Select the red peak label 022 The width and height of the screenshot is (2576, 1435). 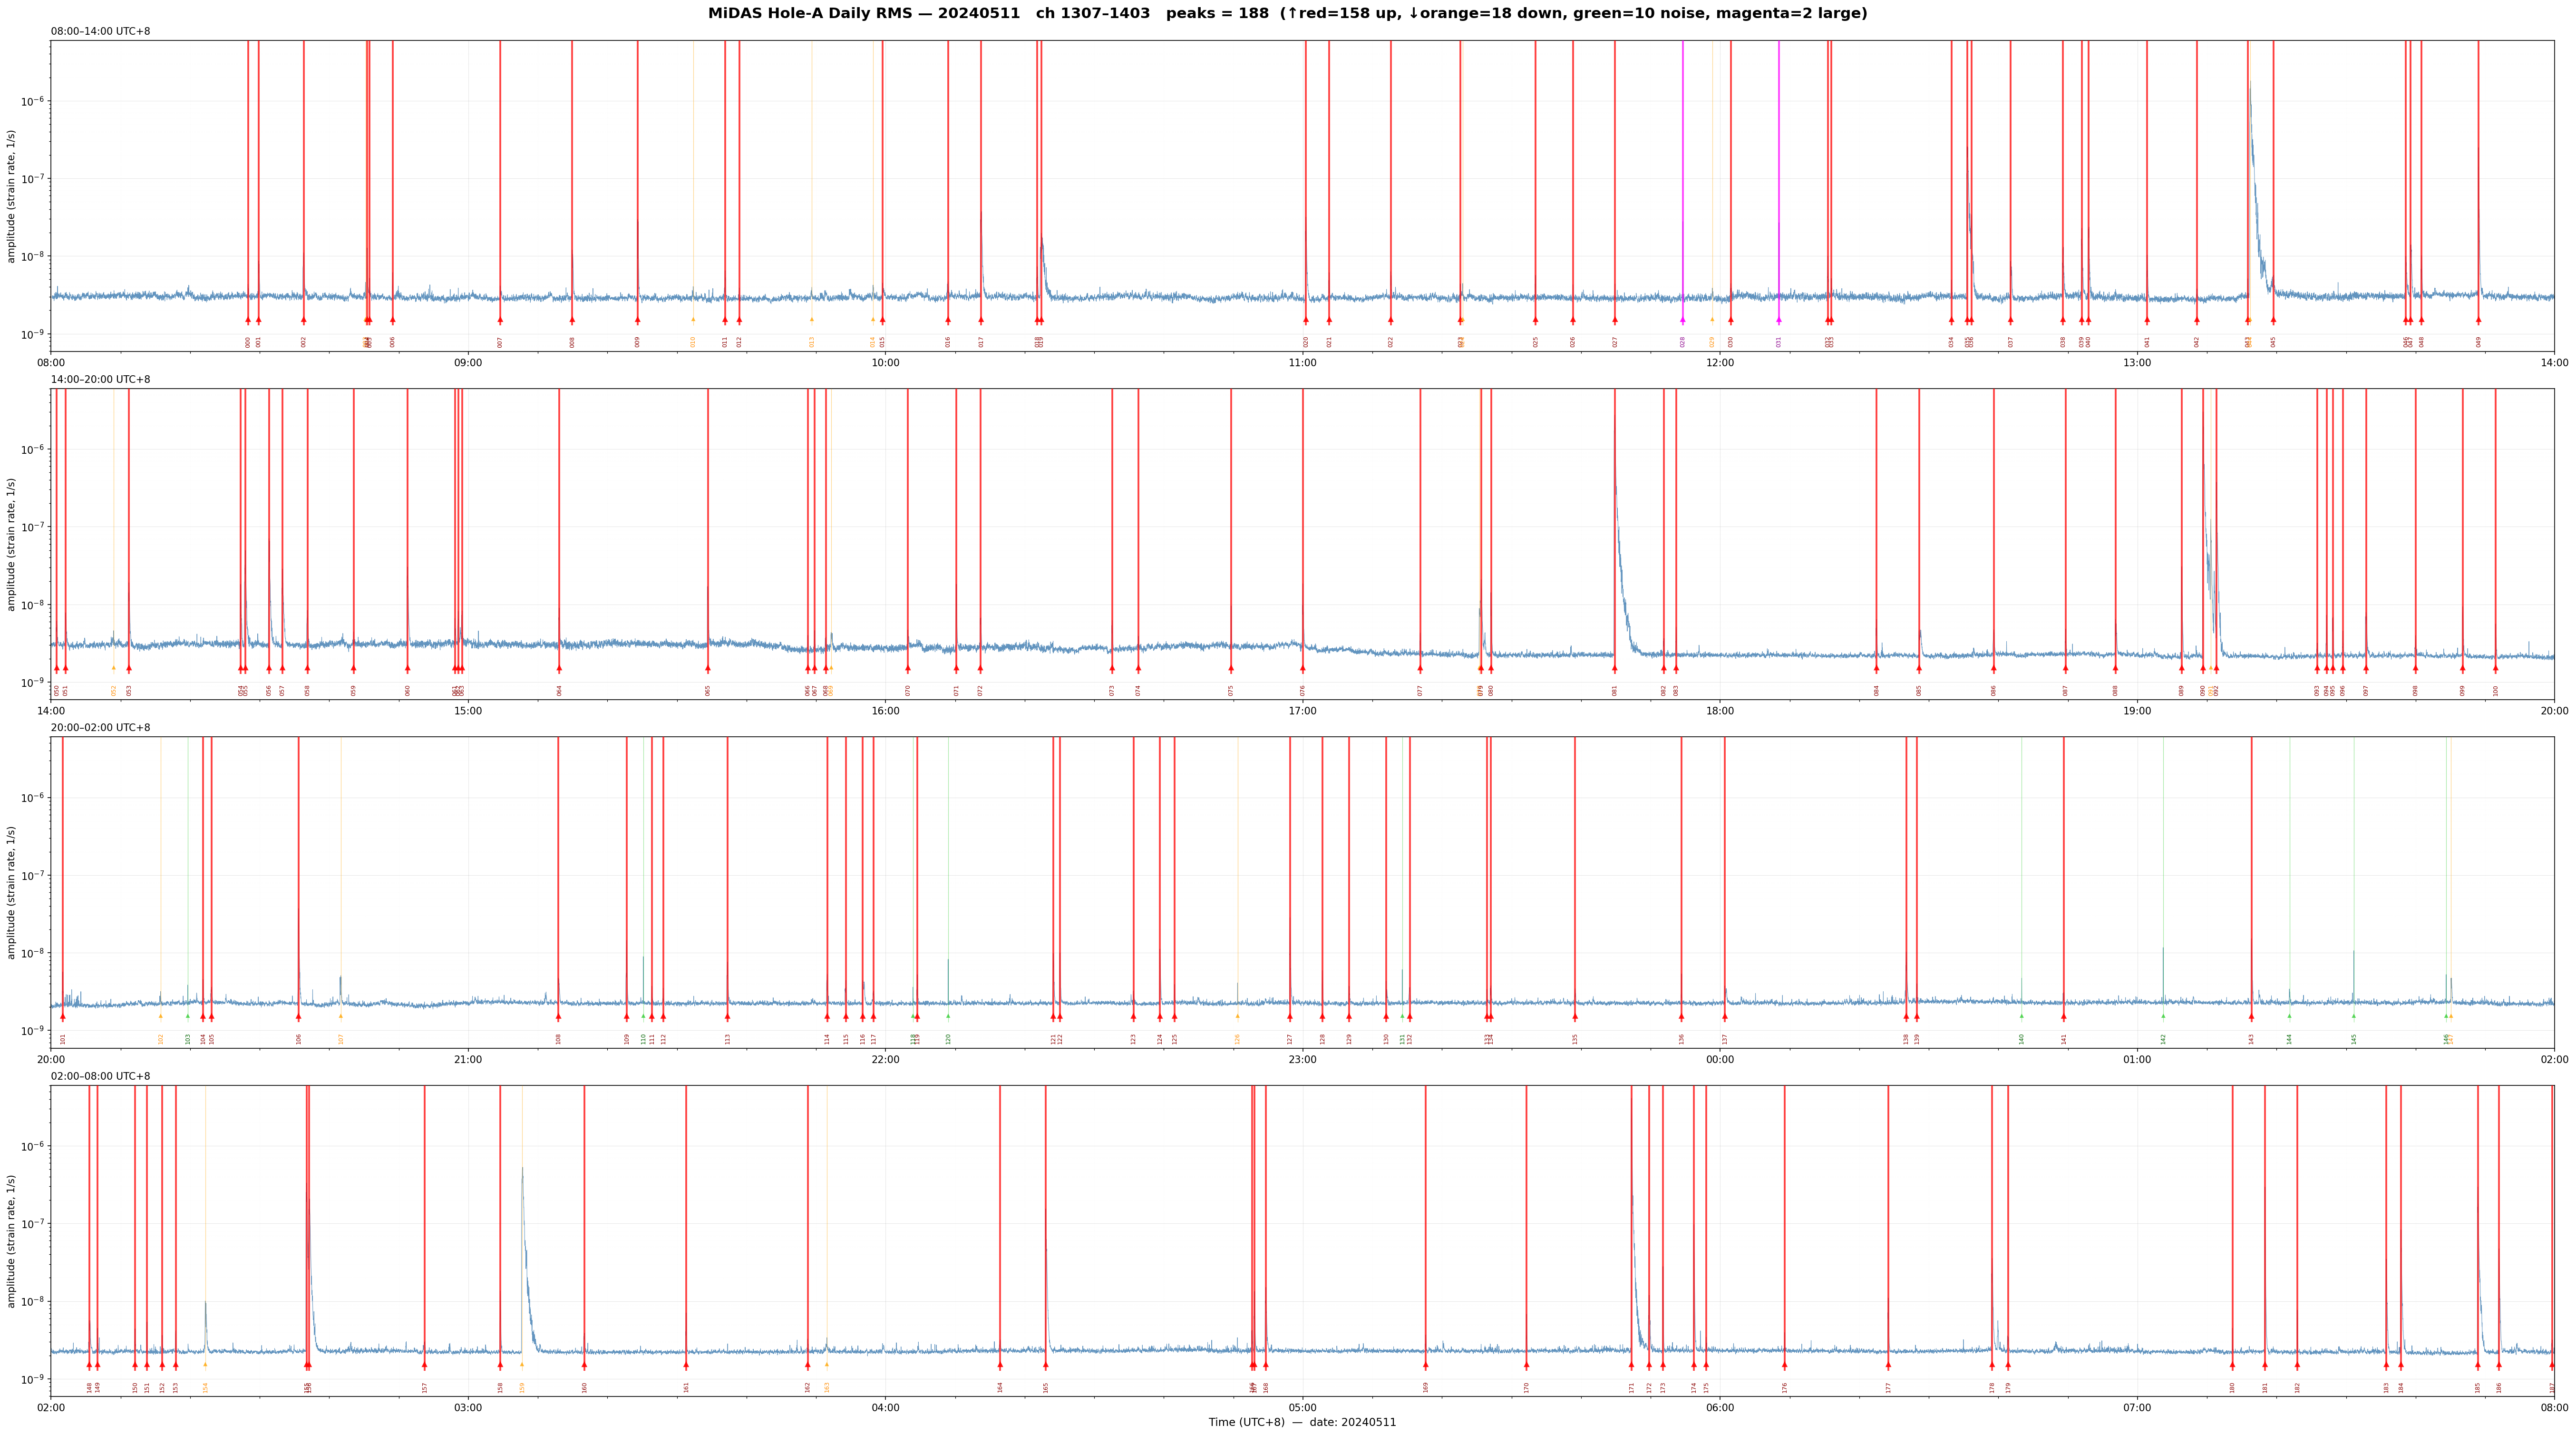[x=1390, y=342]
